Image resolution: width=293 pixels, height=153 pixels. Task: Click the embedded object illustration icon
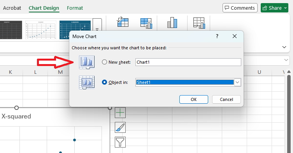(87, 82)
